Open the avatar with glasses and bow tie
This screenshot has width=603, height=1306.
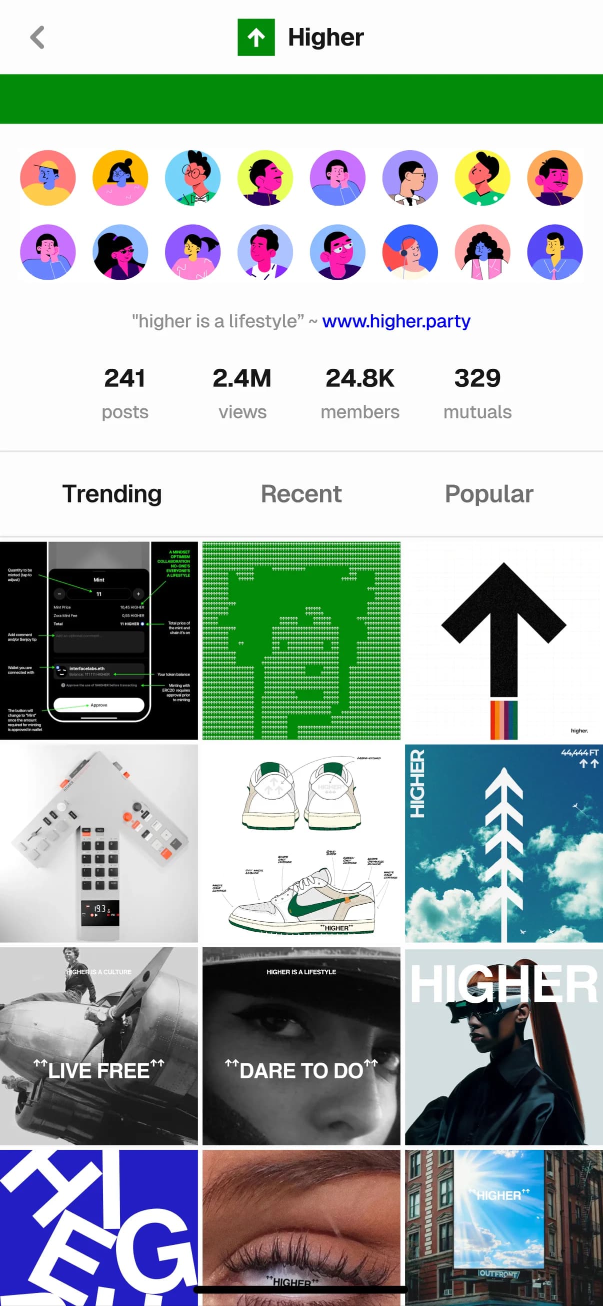click(x=193, y=178)
